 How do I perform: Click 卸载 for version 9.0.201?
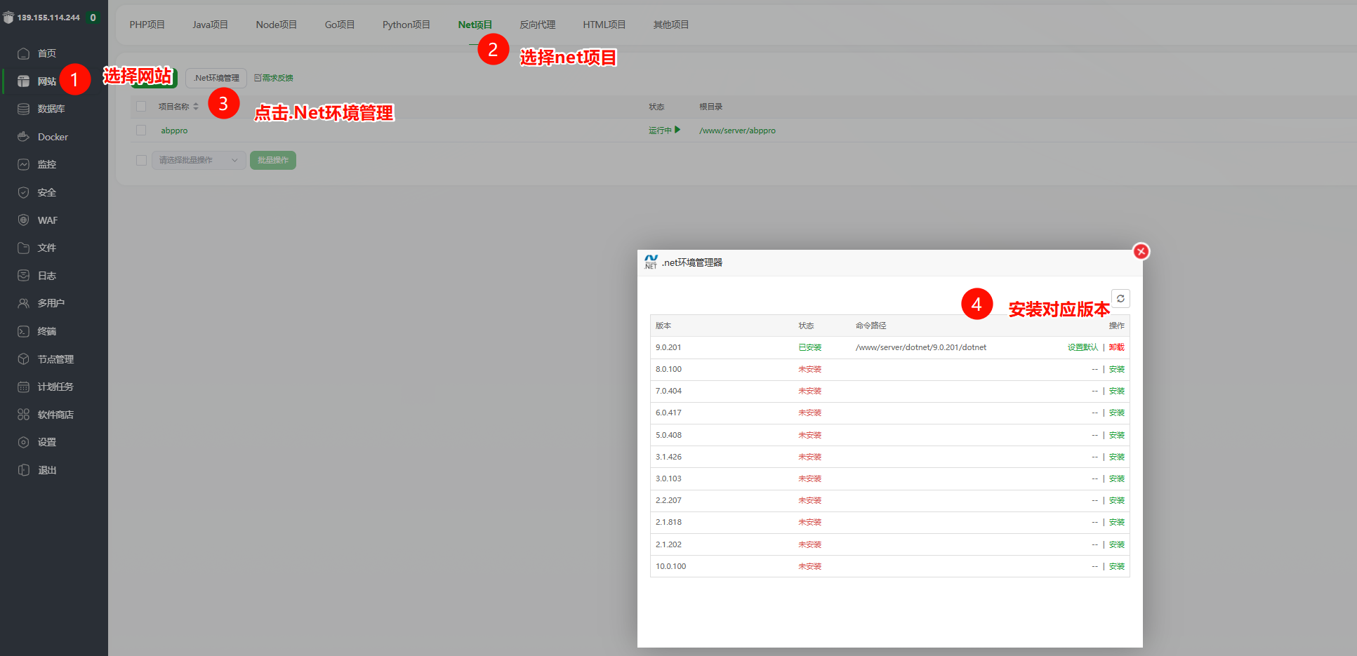coord(1116,347)
